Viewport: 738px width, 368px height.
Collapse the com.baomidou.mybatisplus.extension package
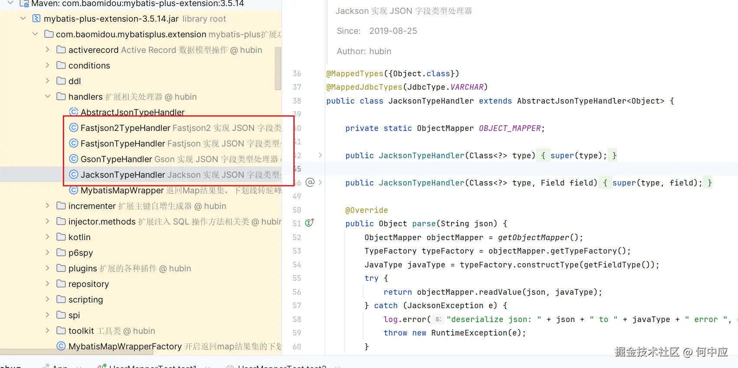[x=35, y=34]
